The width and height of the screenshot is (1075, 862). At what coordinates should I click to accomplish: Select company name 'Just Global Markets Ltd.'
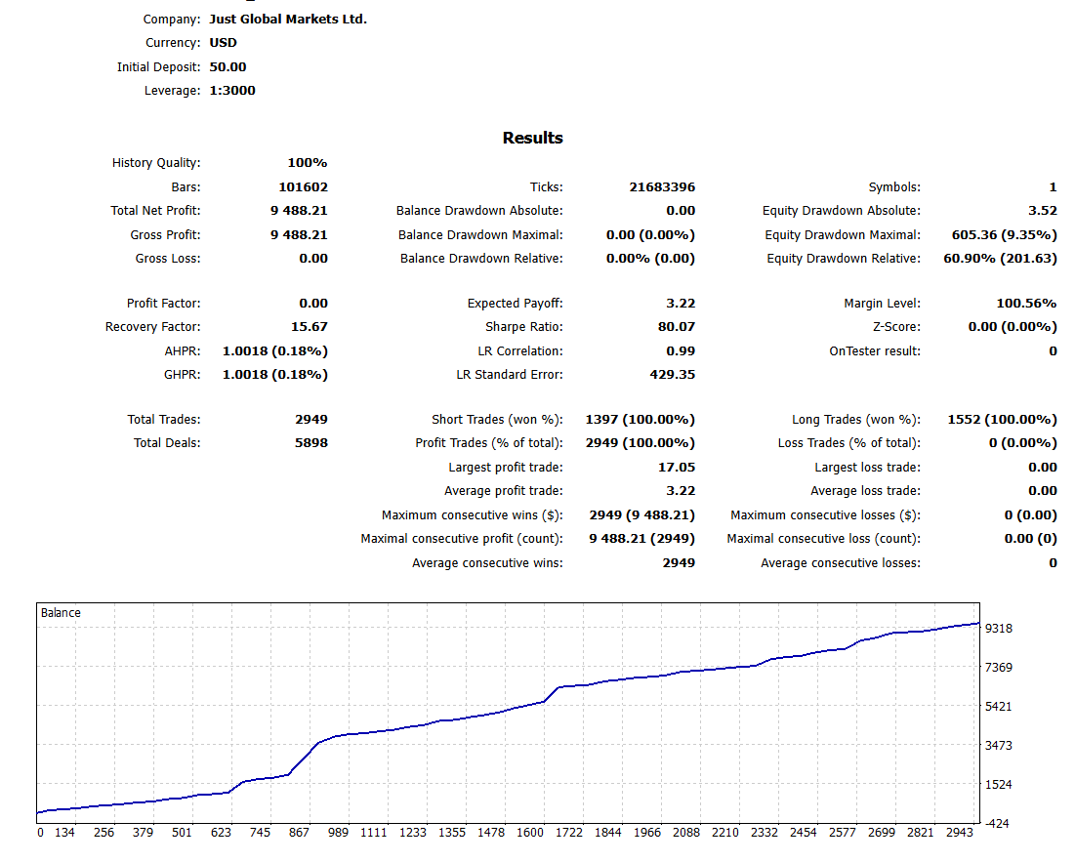click(x=288, y=20)
